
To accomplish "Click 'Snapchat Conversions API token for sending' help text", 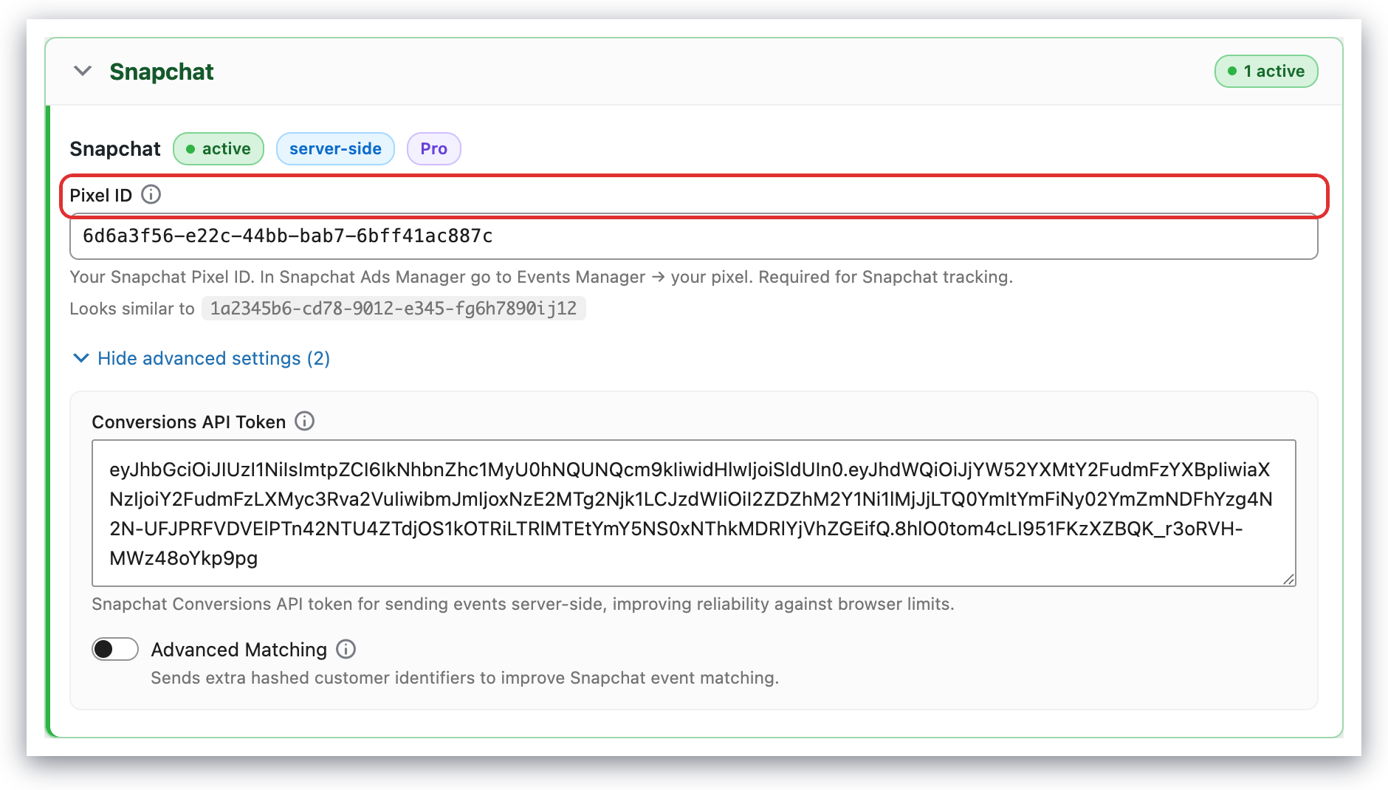I will pos(523,604).
